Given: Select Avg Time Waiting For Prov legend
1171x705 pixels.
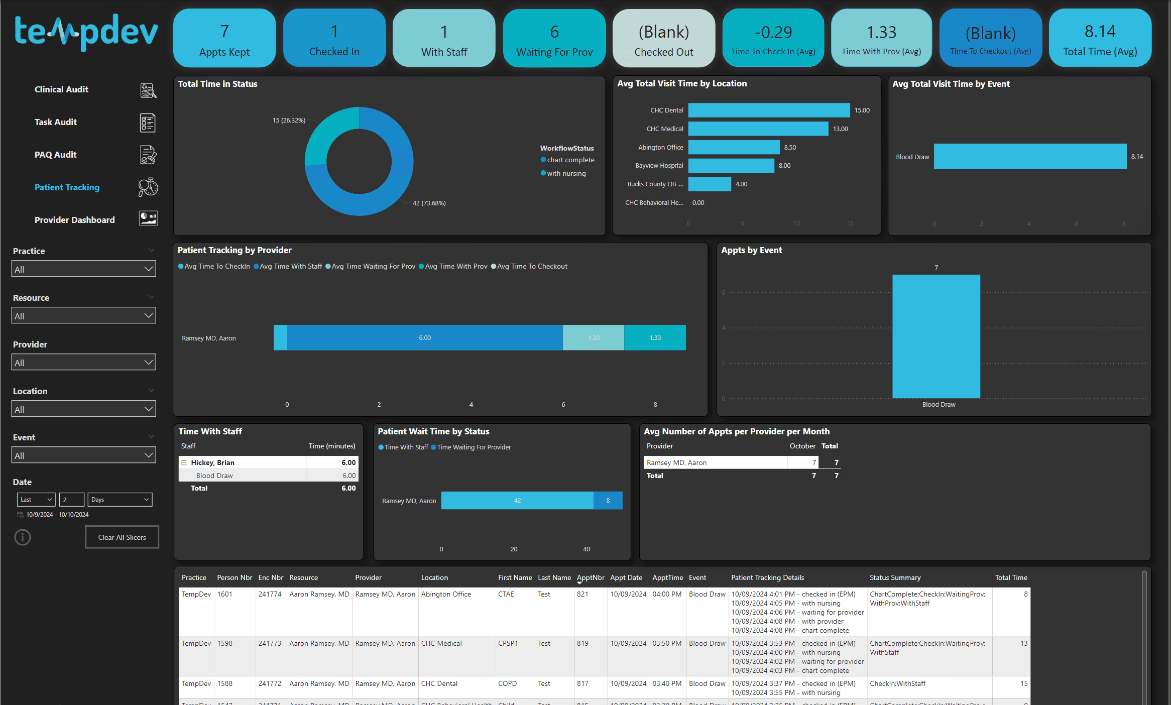Looking at the screenshot, I should pos(371,267).
